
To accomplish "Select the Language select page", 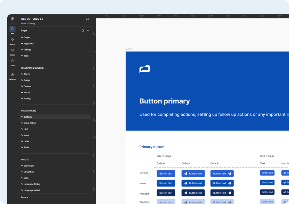I will (x=55, y=190).
